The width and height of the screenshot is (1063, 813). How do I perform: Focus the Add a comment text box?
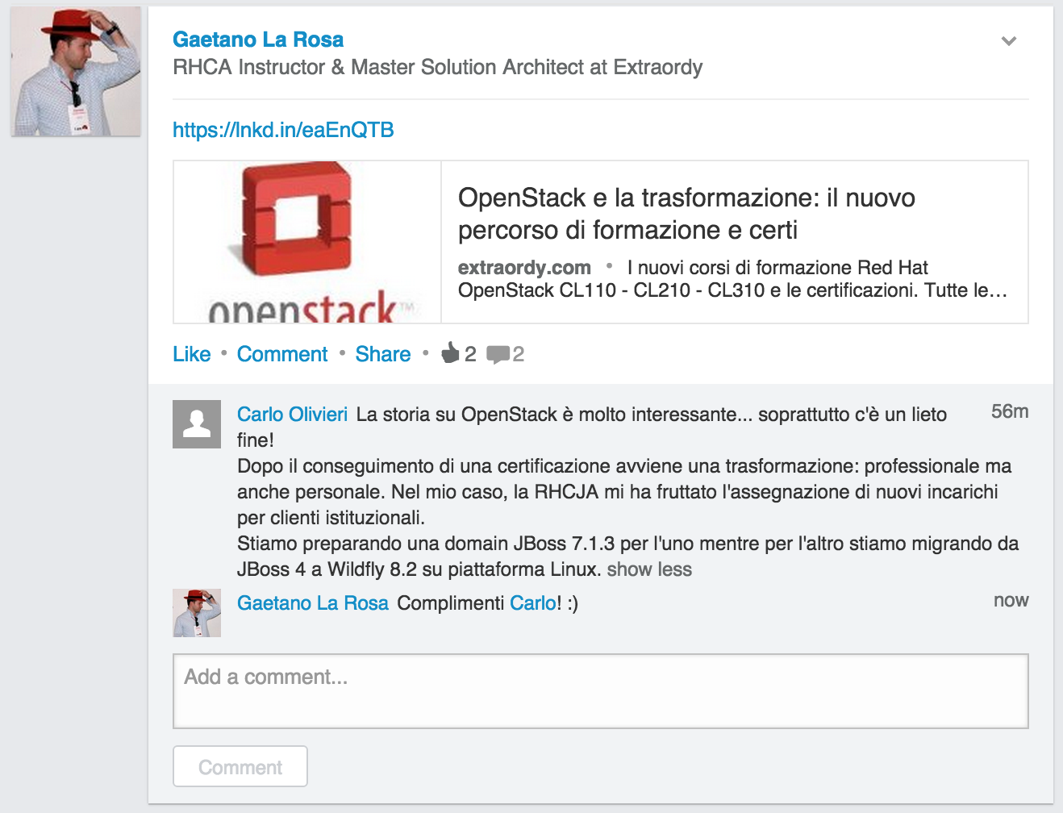point(600,691)
